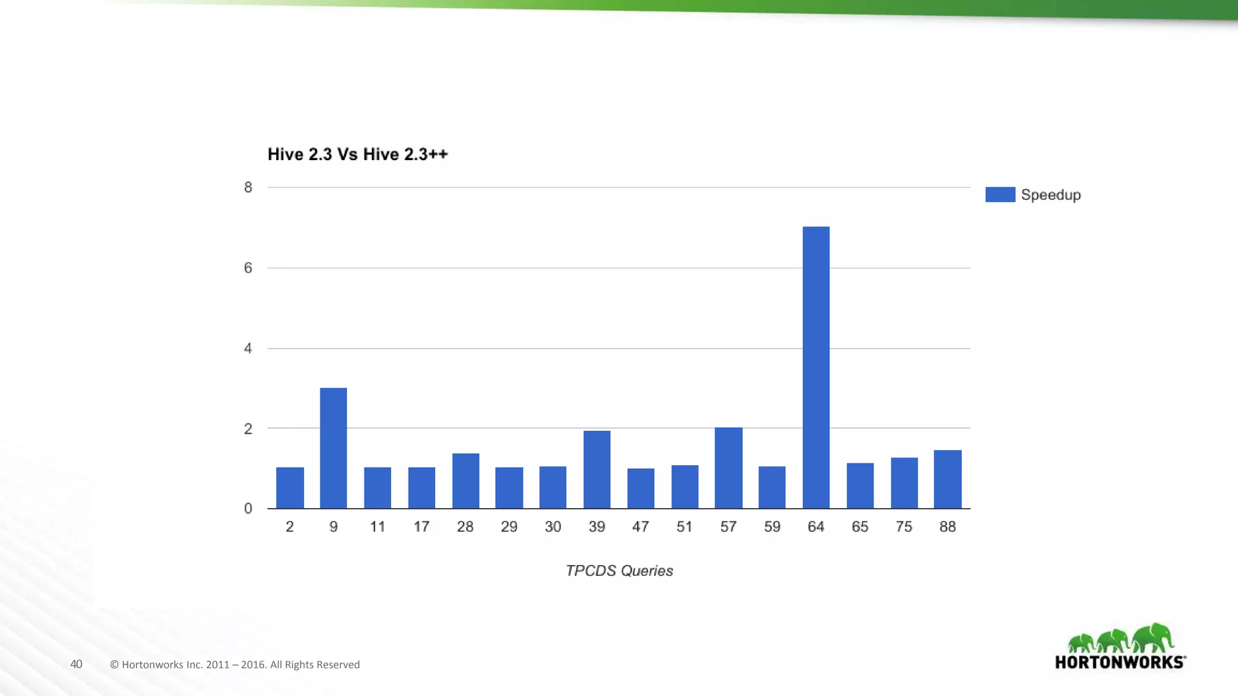This screenshot has width=1238, height=696.
Task: Click the x-axis label 11
Action: (377, 527)
